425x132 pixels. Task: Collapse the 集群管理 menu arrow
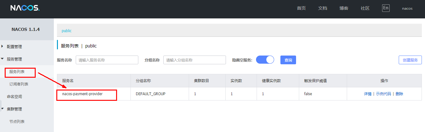3,109
